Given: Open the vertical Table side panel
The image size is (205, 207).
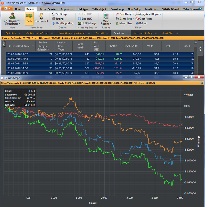Looking at the screenshot, I should [200, 48].
